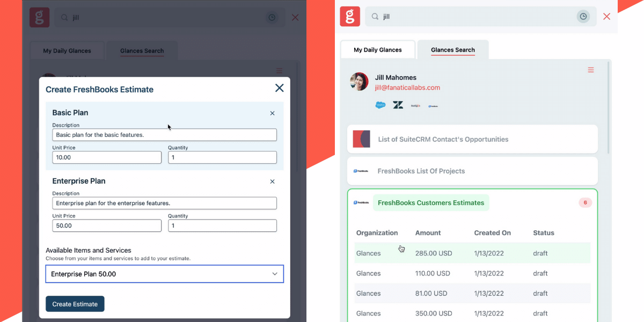This screenshot has width=644, height=322.
Task: Click FreshBooks logo on List Of Projects card
Action: (361, 171)
